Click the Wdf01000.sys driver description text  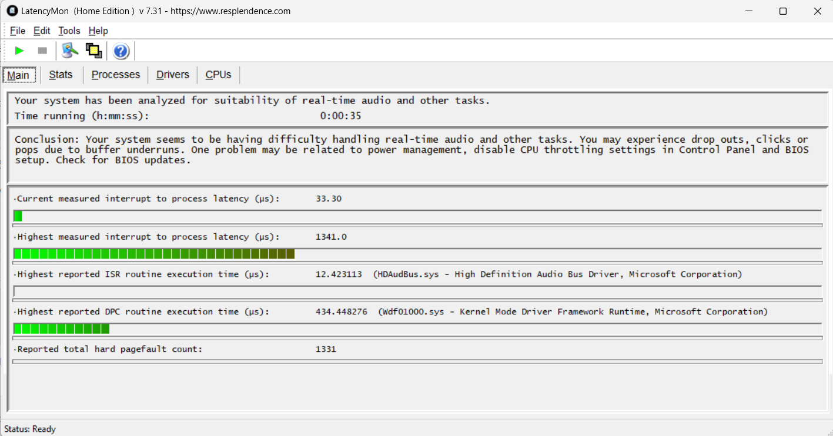tap(573, 312)
